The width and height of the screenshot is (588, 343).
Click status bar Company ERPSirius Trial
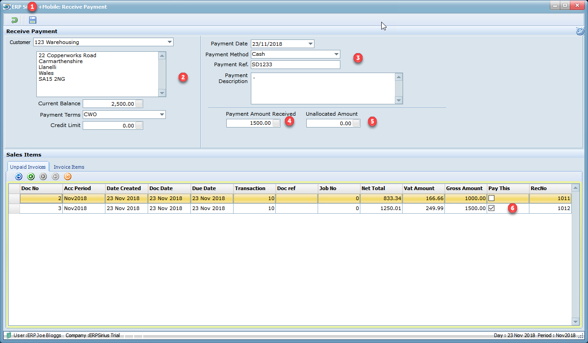click(x=93, y=335)
